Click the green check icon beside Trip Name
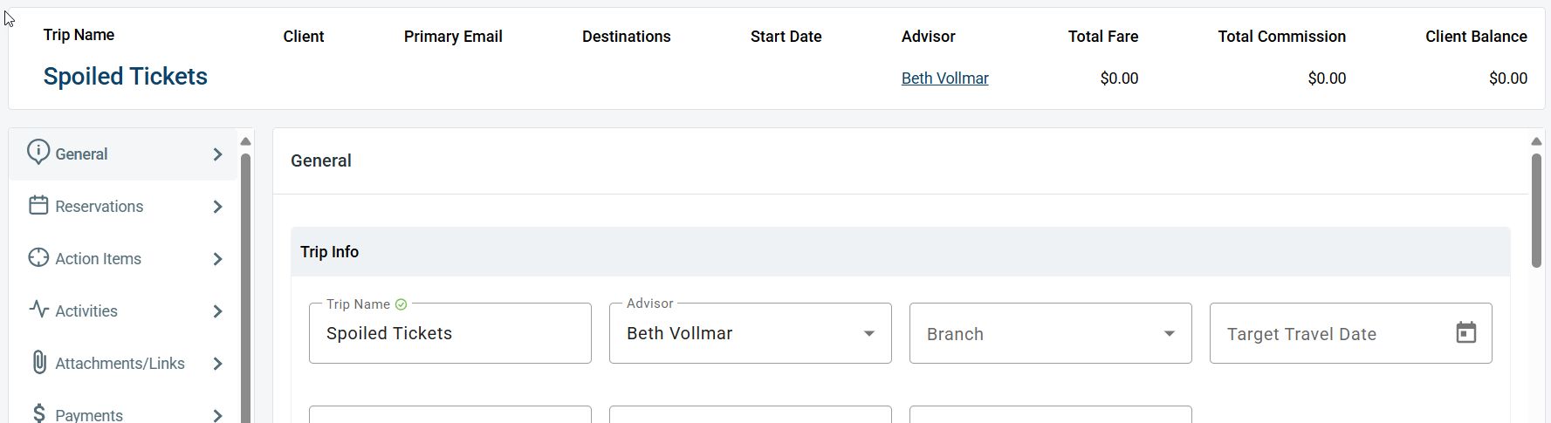This screenshot has height=423, width=1551. click(401, 304)
